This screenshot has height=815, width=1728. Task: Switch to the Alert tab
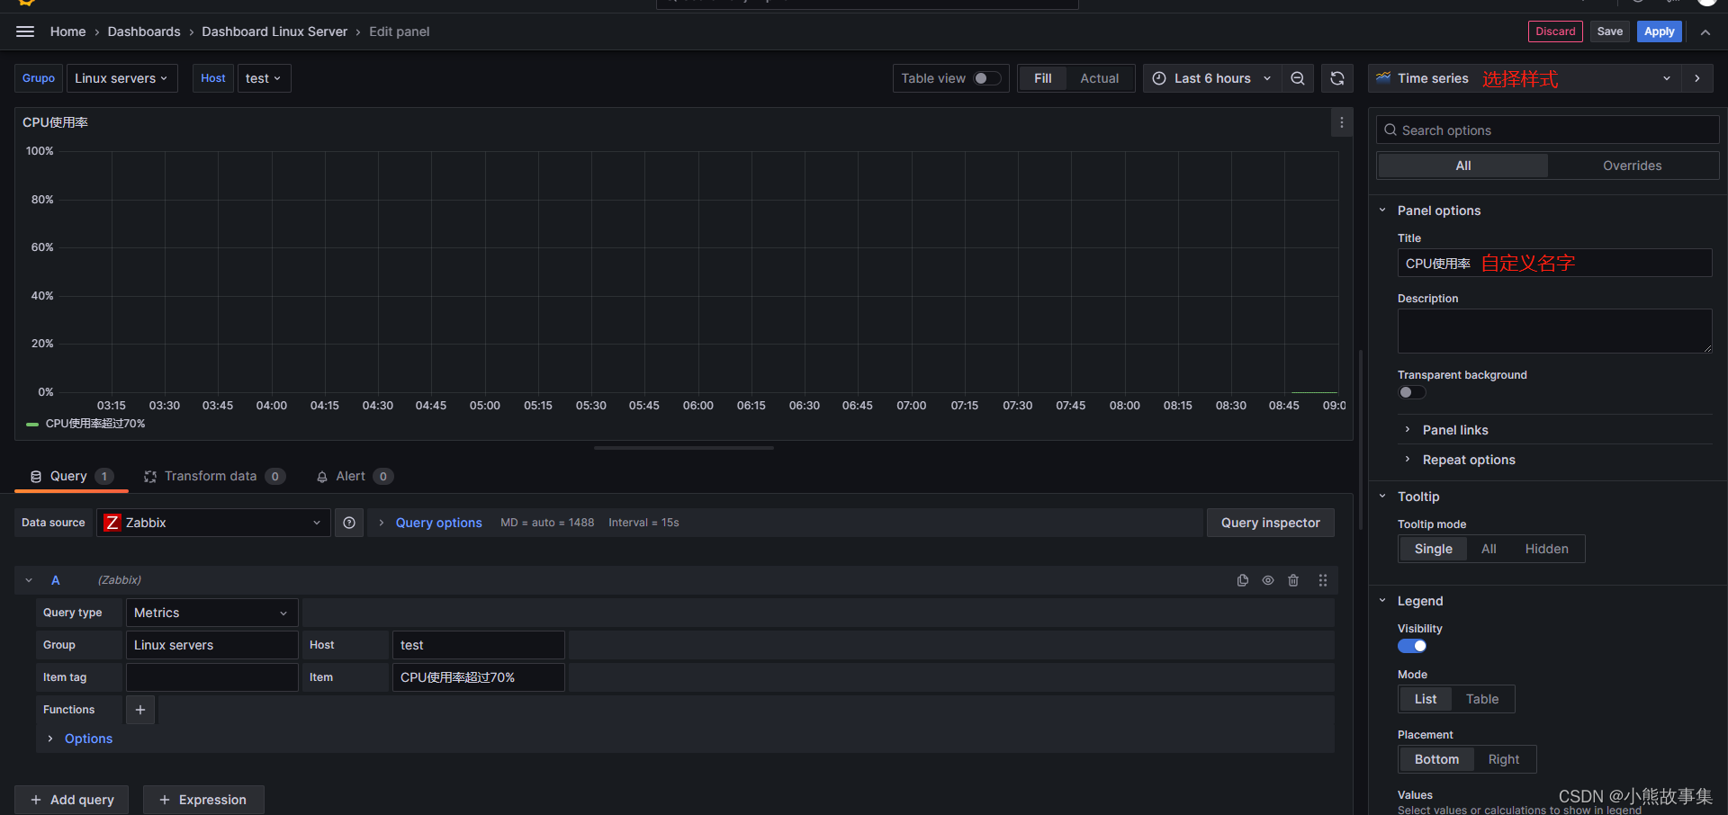(354, 476)
